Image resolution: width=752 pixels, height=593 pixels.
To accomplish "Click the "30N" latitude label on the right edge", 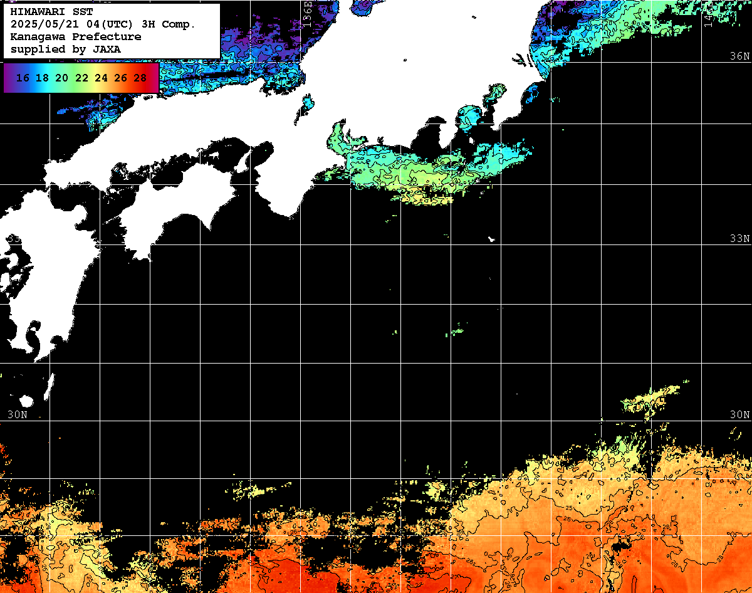I will pyautogui.click(x=739, y=415).
